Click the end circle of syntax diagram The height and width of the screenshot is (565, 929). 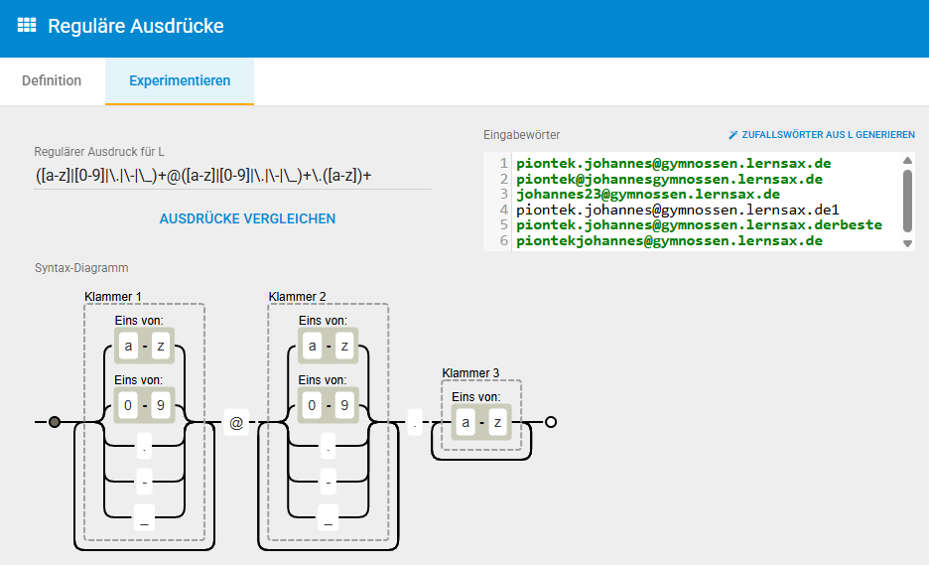(x=551, y=422)
